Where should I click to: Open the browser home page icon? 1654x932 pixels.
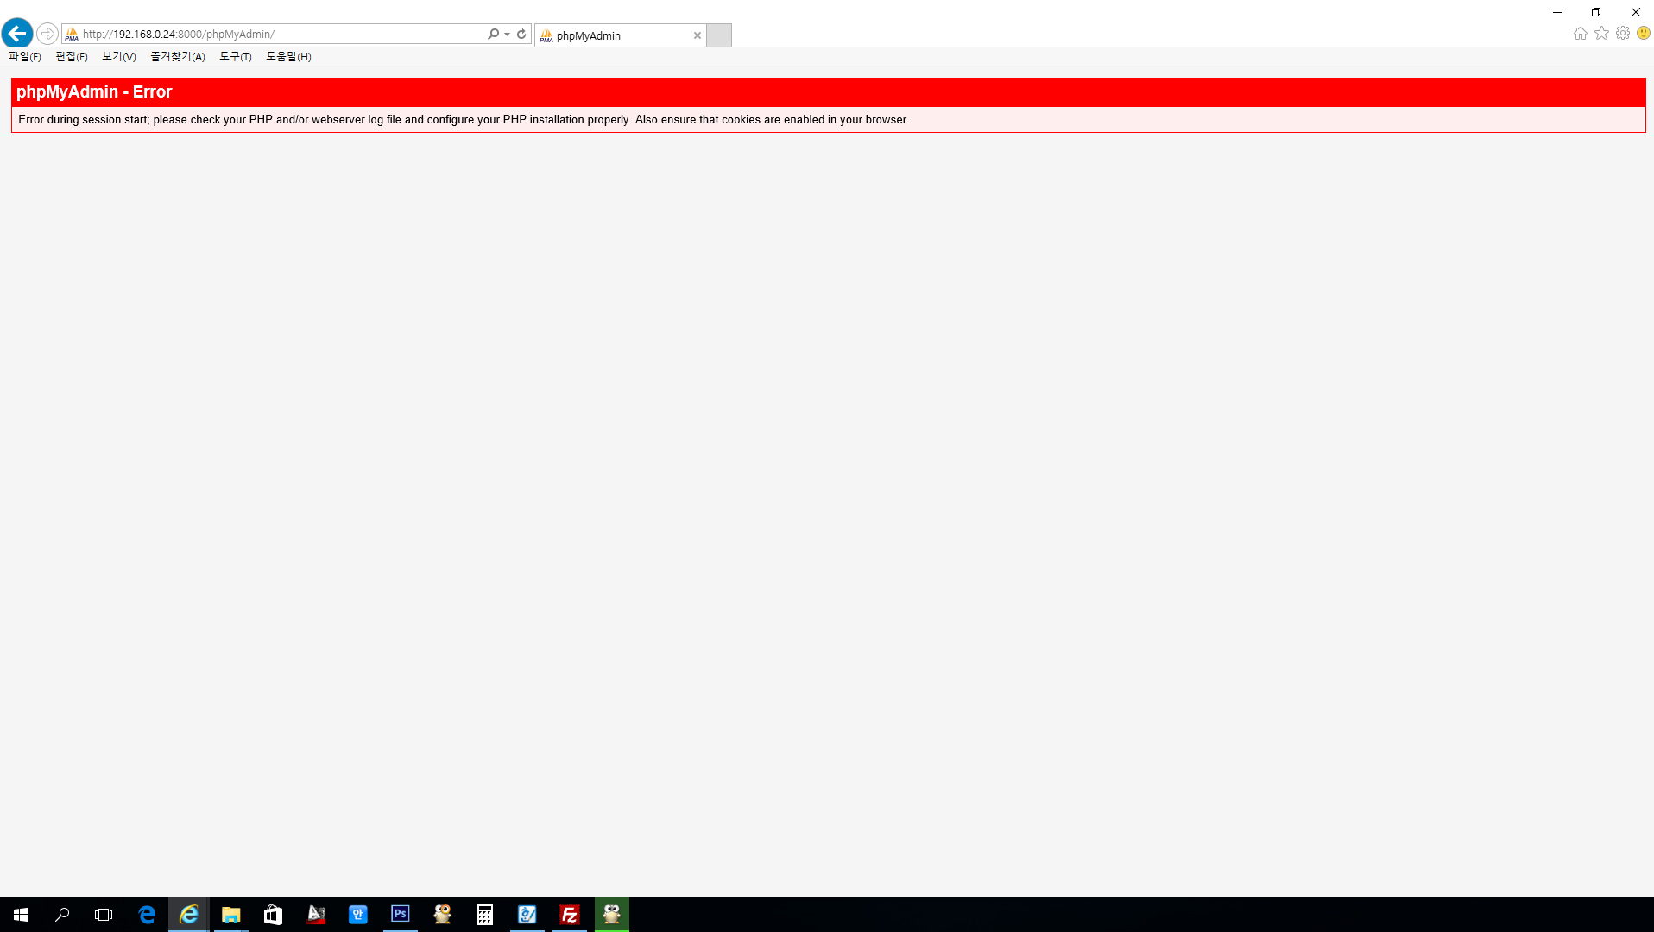click(x=1581, y=34)
